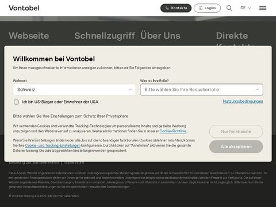Check the US-Bürger checkbox
The height and width of the screenshot is (207, 276).
pos(16,102)
